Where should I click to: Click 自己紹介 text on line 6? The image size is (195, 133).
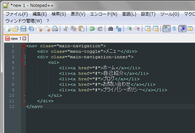tap(113, 73)
